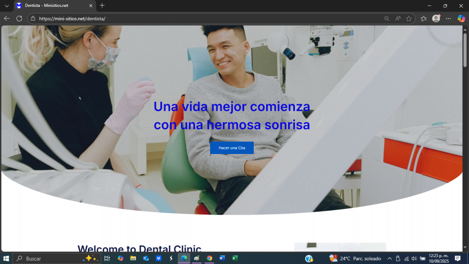This screenshot has height=264, width=469.
Task: Open the Edge profile avatar
Action: [x=436, y=18]
